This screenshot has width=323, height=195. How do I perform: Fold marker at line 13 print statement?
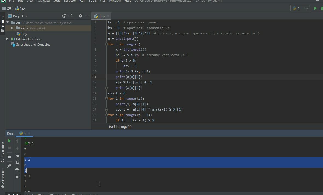point(106,88)
